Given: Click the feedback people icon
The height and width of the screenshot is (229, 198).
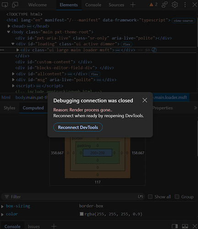Looking at the screenshot, I should [x=165, y=5].
